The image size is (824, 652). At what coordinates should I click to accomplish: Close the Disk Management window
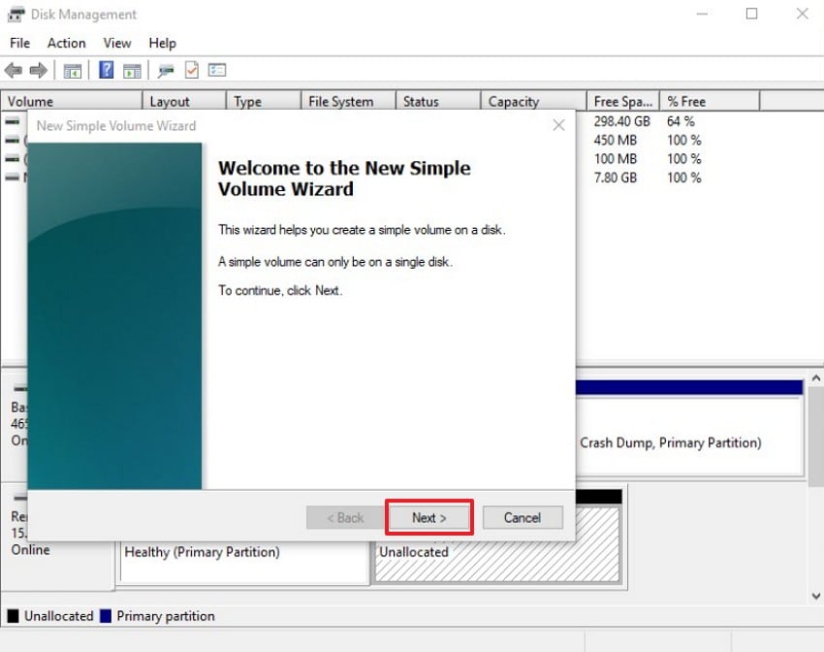click(802, 14)
